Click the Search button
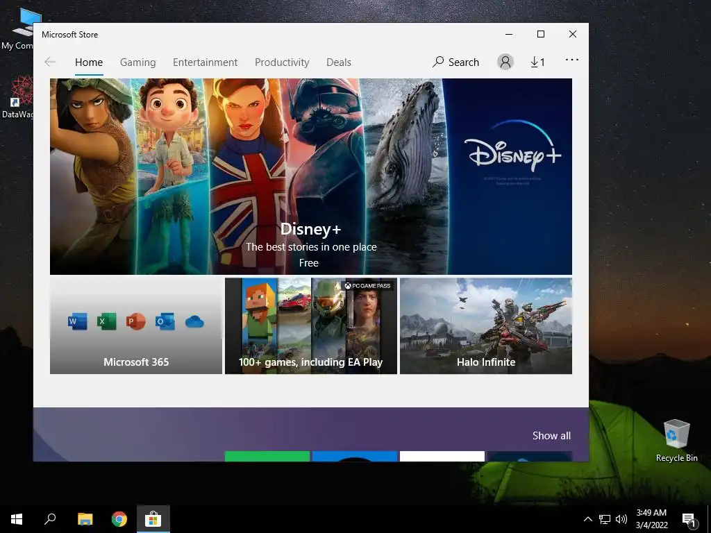This screenshot has height=533, width=711. (x=455, y=62)
